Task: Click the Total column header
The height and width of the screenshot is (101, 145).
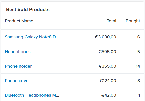Action: (111, 21)
